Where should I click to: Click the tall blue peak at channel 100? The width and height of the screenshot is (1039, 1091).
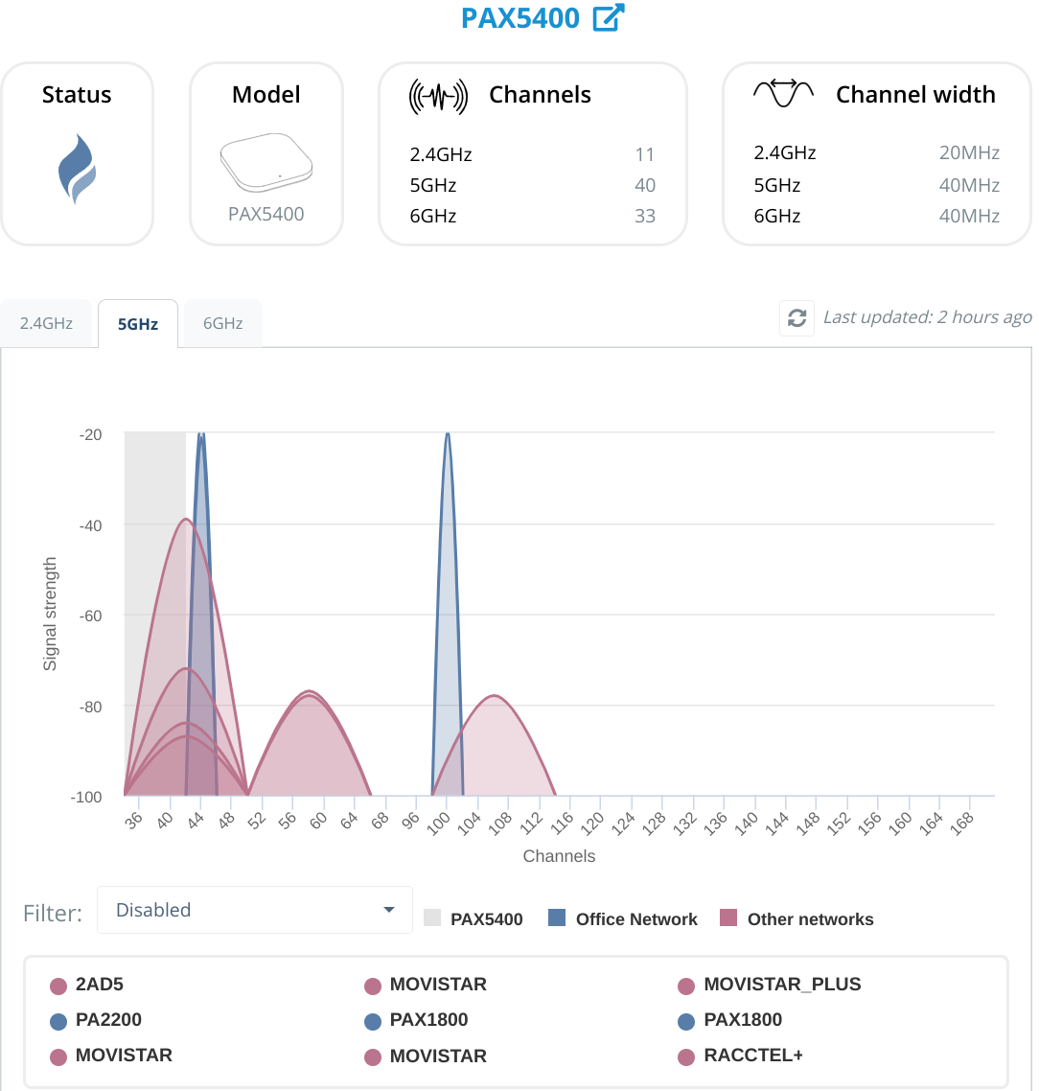(x=448, y=613)
